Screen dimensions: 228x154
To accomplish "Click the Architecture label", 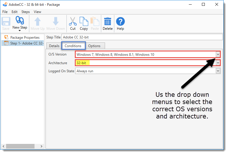I will point(58,63).
